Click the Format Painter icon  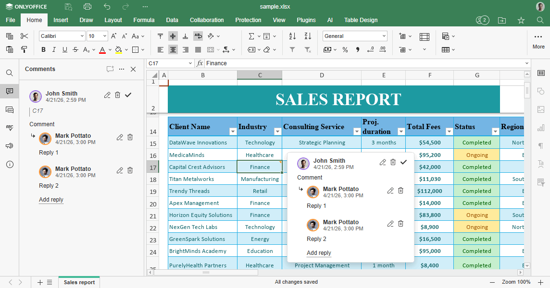24,49
